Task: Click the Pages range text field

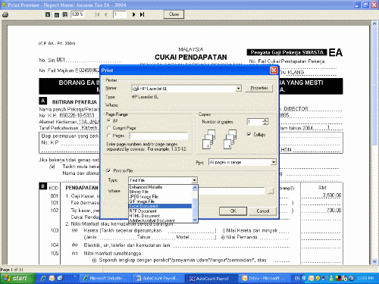Action: [x=158, y=136]
